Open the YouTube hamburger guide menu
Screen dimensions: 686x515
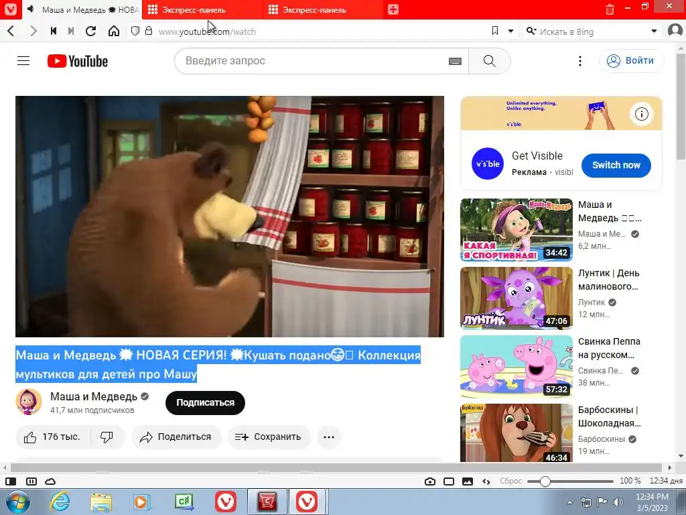23,61
